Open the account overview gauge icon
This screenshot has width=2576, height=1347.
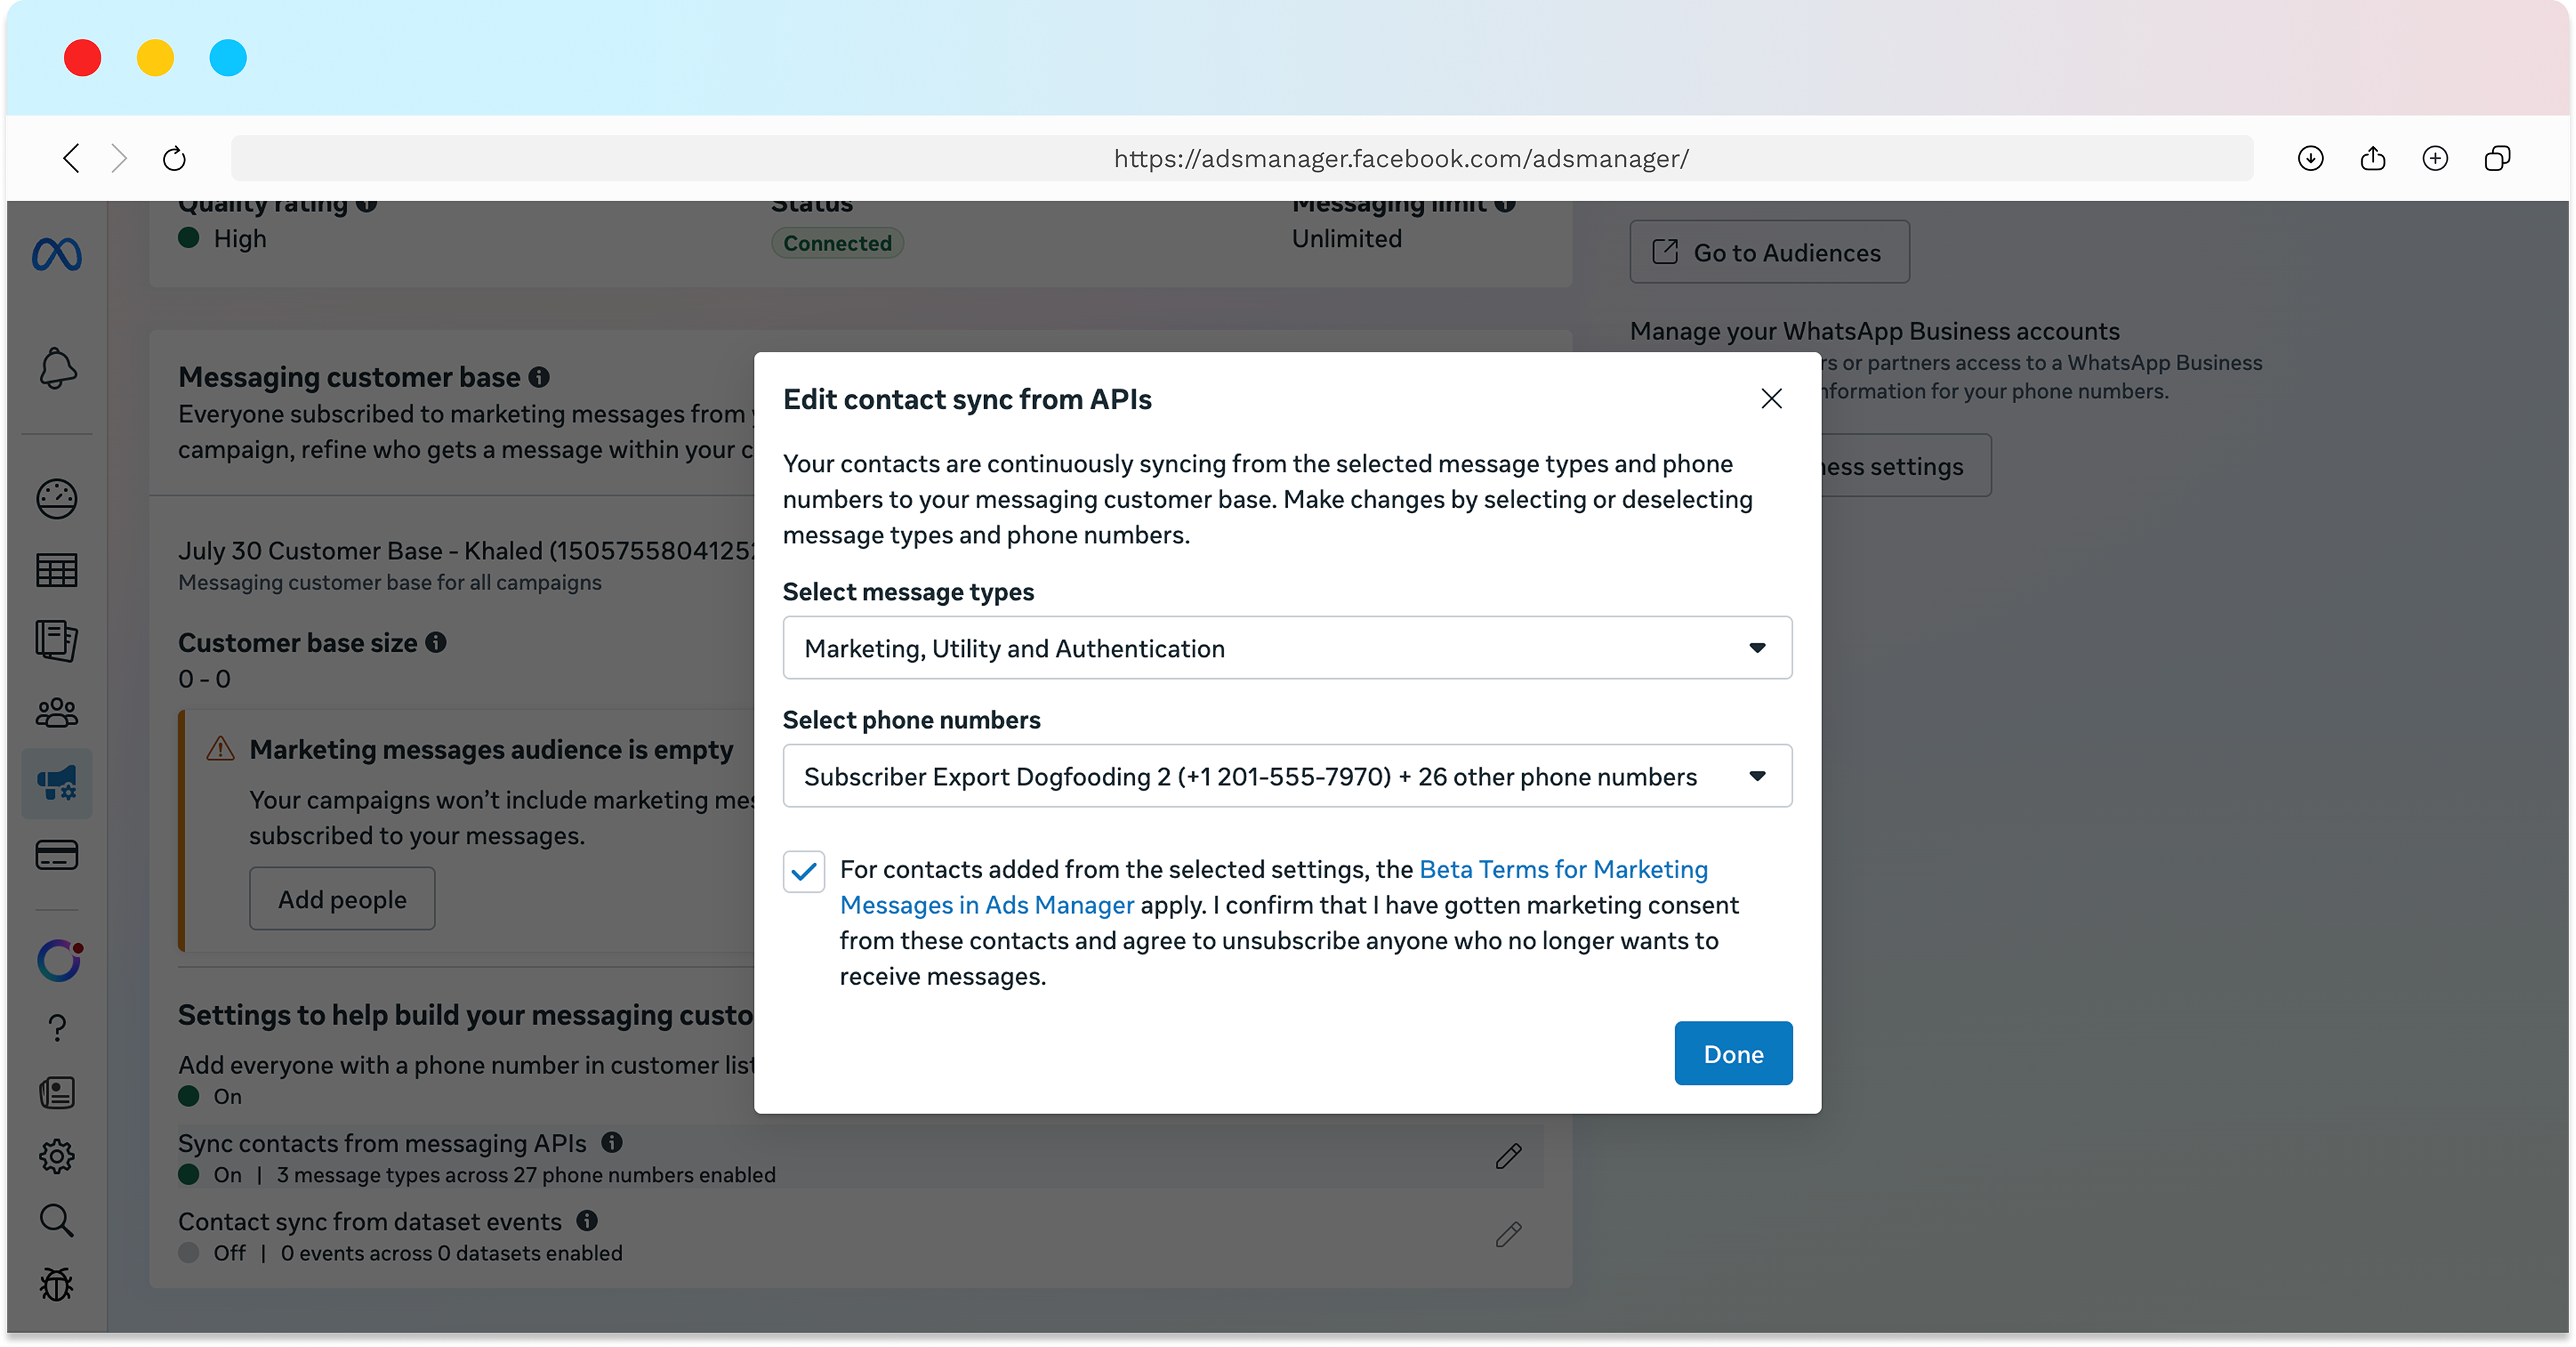57,499
